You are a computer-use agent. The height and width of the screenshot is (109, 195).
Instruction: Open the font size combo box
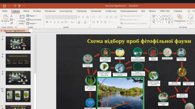point(73,17)
